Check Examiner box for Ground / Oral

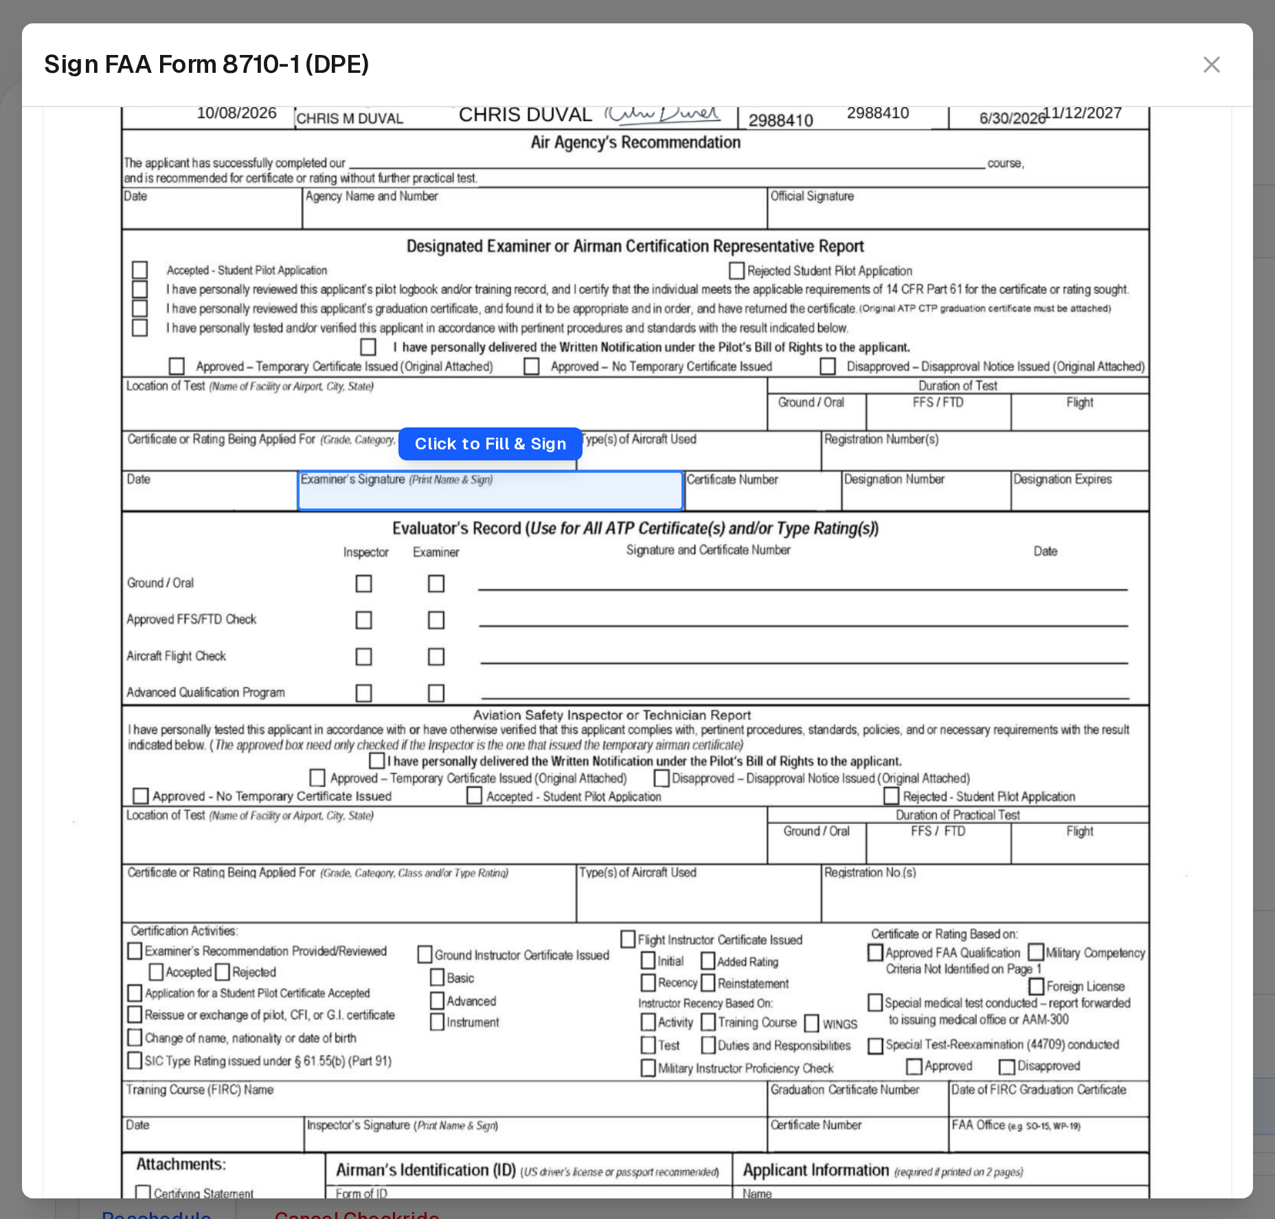click(x=436, y=583)
